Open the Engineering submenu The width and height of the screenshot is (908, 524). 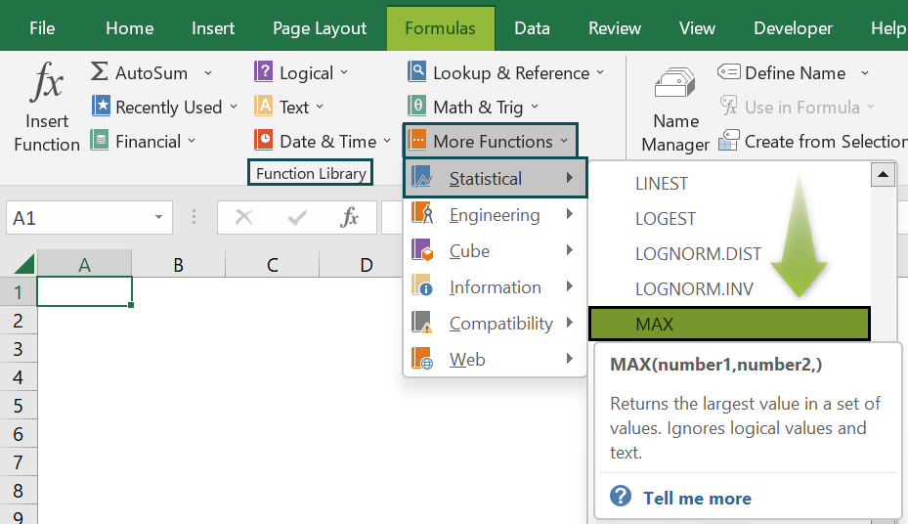(x=496, y=215)
